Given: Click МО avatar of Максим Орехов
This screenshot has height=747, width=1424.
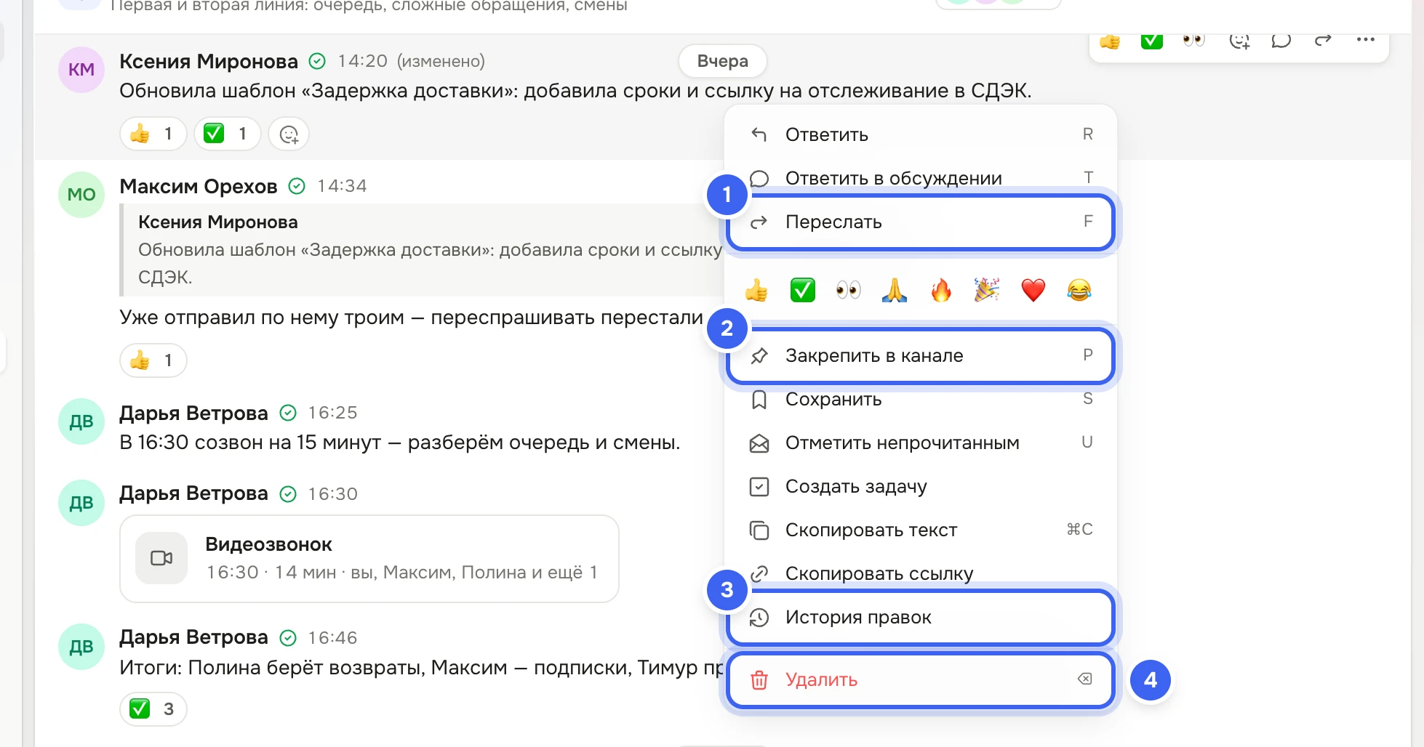Looking at the screenshot, I should point(81,195).
